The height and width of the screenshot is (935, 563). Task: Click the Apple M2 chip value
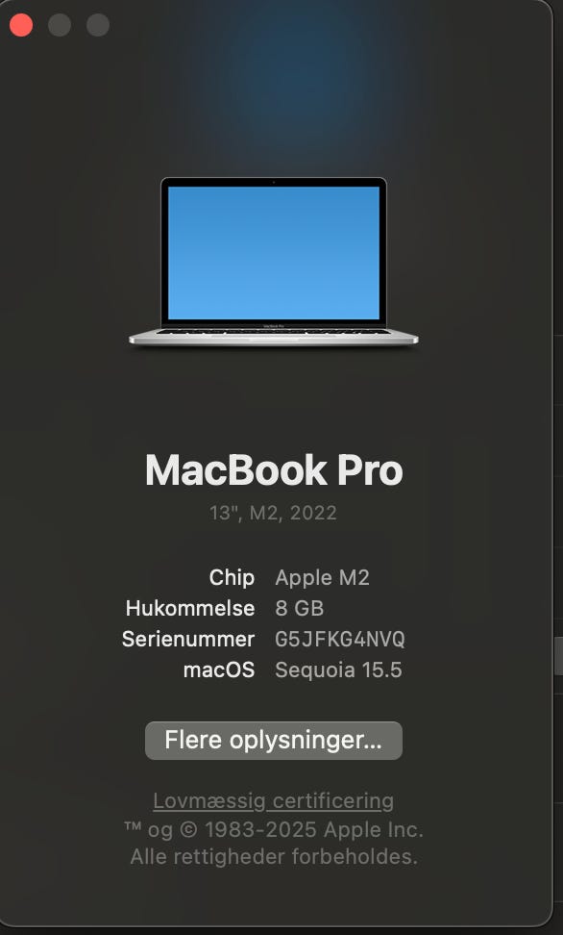tap(322, 577)
